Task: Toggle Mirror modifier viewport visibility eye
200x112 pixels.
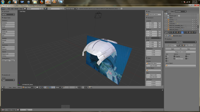Action: pos(181,45)
